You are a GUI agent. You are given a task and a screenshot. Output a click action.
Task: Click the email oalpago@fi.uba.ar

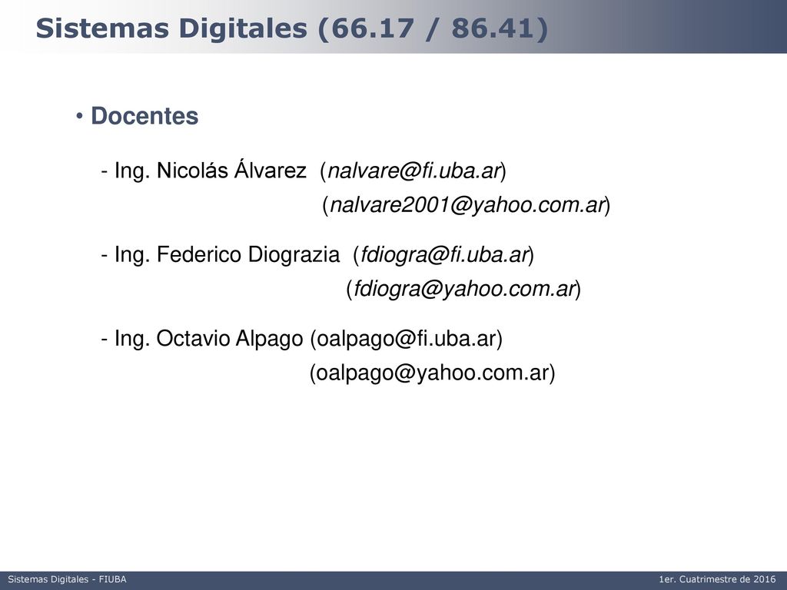pyautogui.click(x=407, y=339)
